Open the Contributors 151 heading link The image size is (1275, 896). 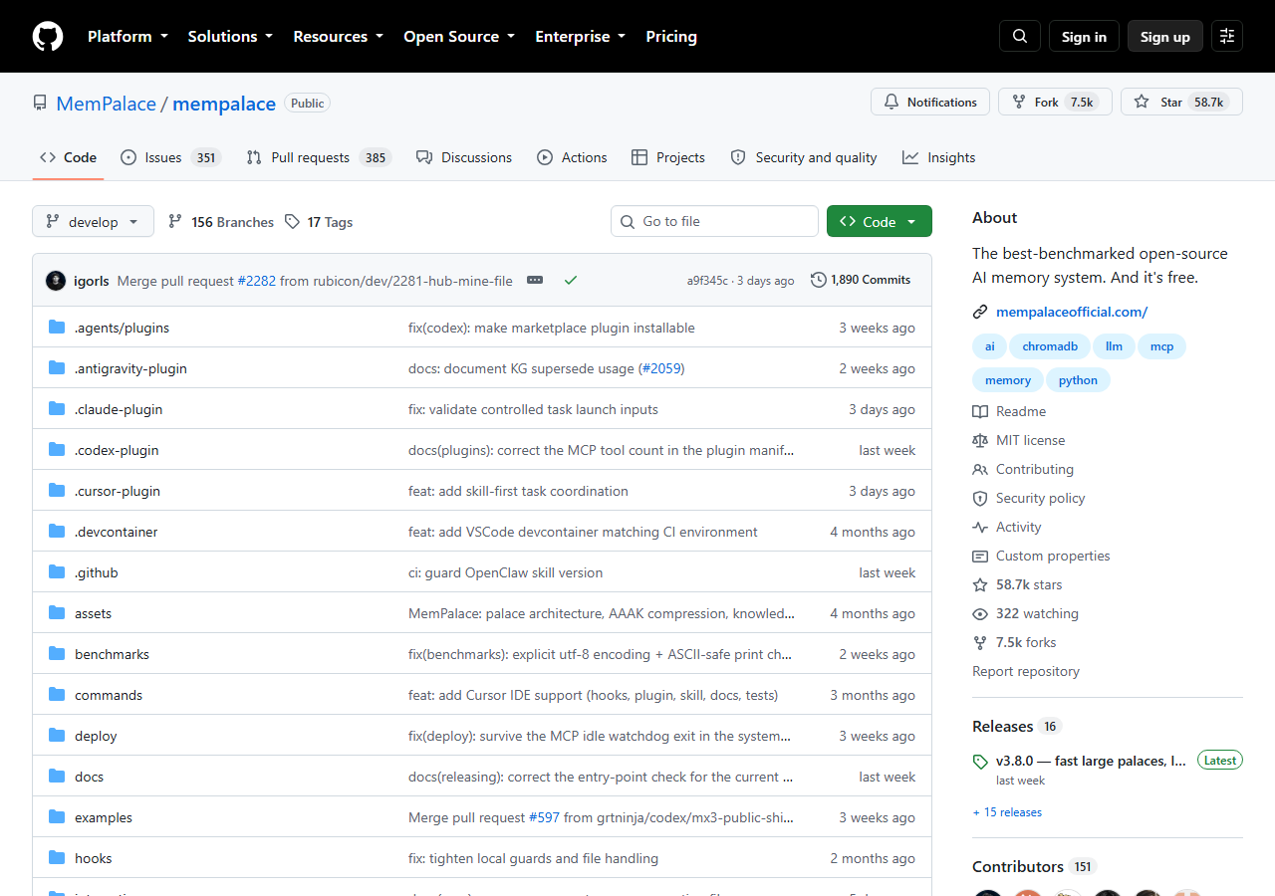(1034, 866)
